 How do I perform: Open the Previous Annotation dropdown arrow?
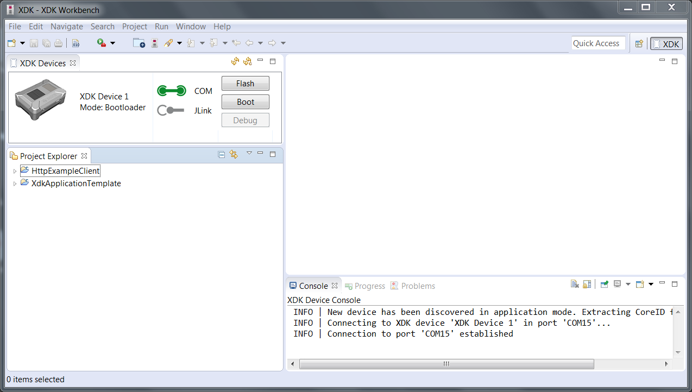click(225, 43)
